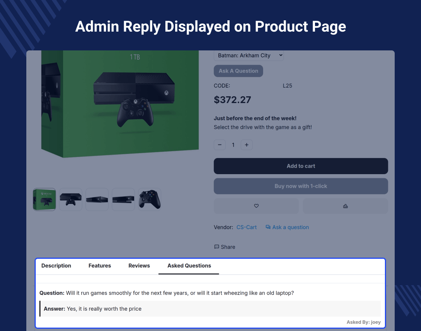
Task: Select the Reviews tab
Action: (139, 266)
